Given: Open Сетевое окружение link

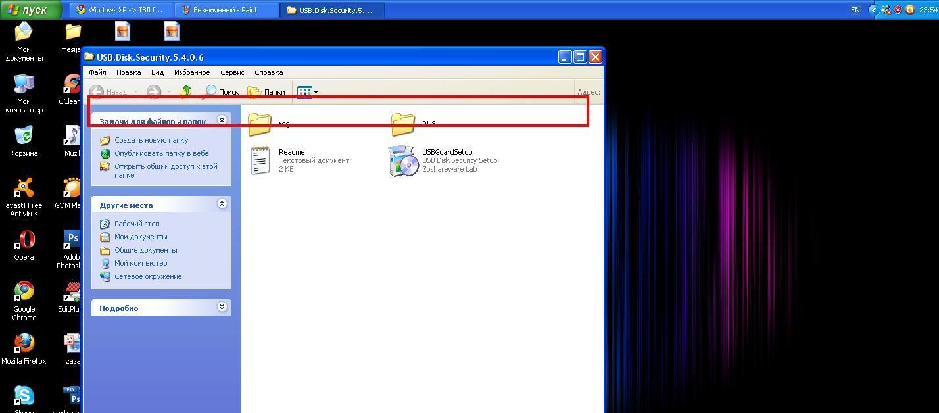Looking at the screenshot, I should coord(148,276).
